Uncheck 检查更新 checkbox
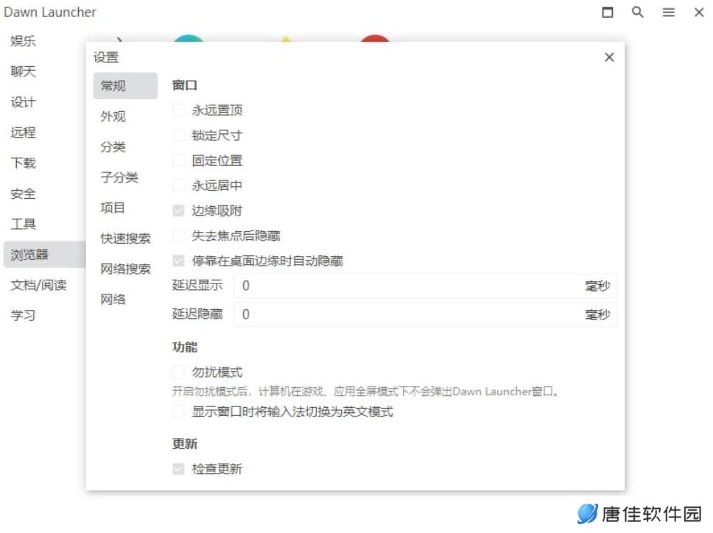Screen dimensions: 713x533 pos(178,468)
